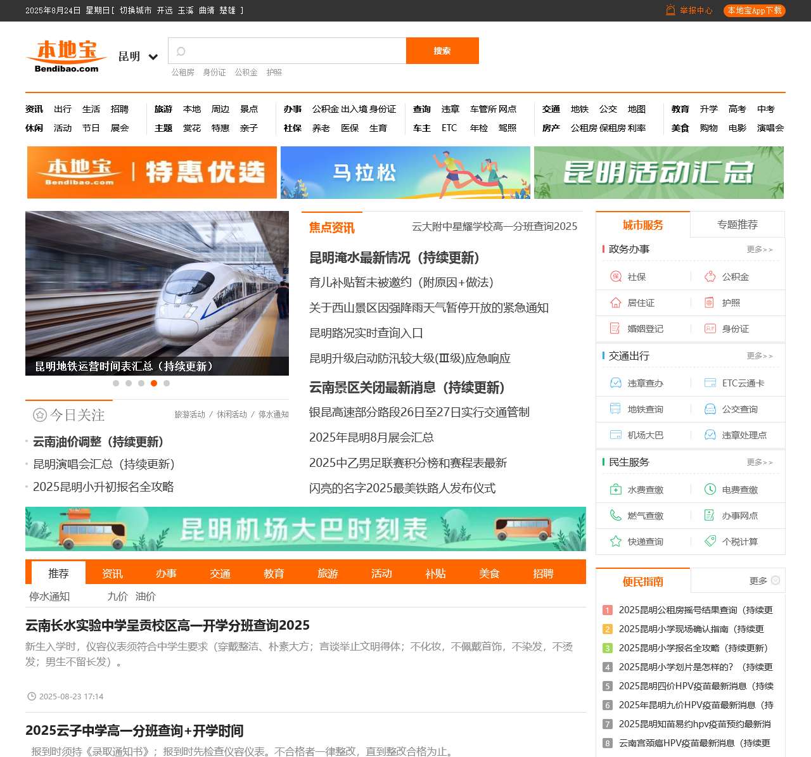The height and width of the screenshot is (757, 811).
Task: Open the 快递查询 star icon
Action: click(x=615, y=542)
